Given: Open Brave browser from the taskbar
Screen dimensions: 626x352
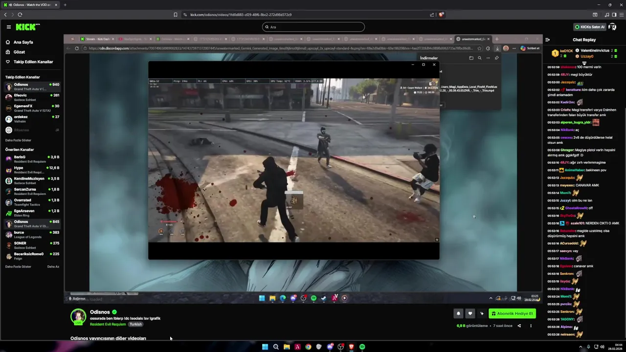Looking at the screenshot, I should coord(351,347).
